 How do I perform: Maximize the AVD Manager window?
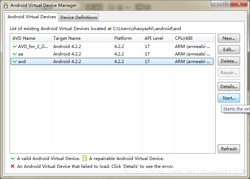[x=226, y=4]
